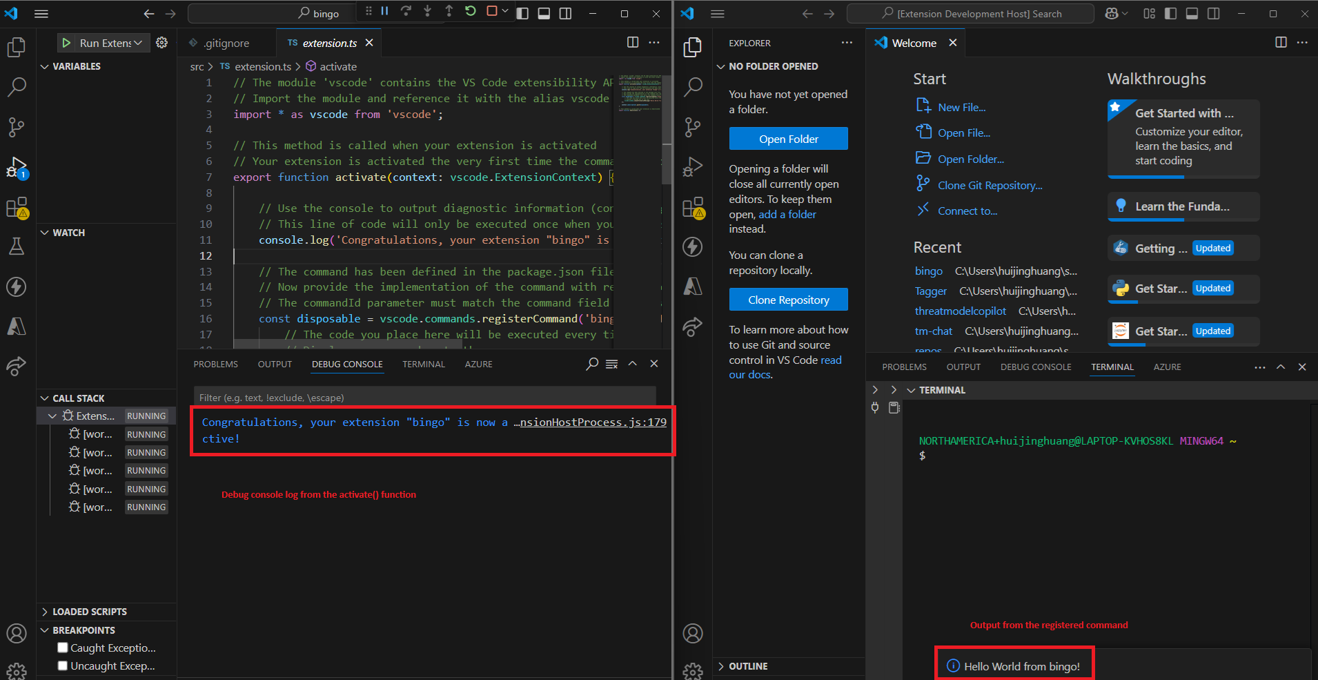Restart the debug session
Image resolution: width=1318 pixels, height=680 pixels.
(470, 11)
